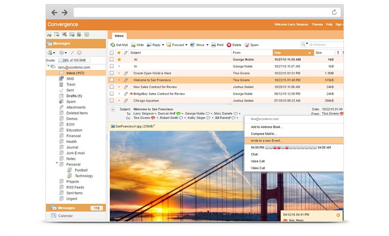
Task: Check the box for the 11:57 AM 'hi' message
Action: point(112,66)
